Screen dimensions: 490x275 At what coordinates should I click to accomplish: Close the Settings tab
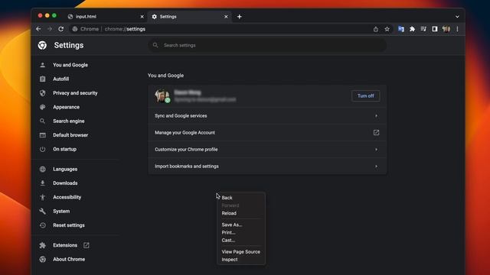(226, 17)
